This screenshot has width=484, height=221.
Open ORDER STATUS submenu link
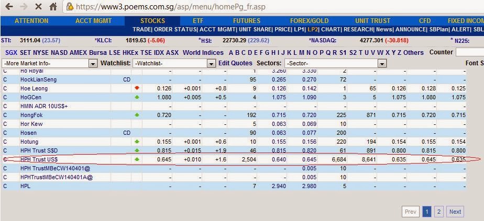coord(175,30)
